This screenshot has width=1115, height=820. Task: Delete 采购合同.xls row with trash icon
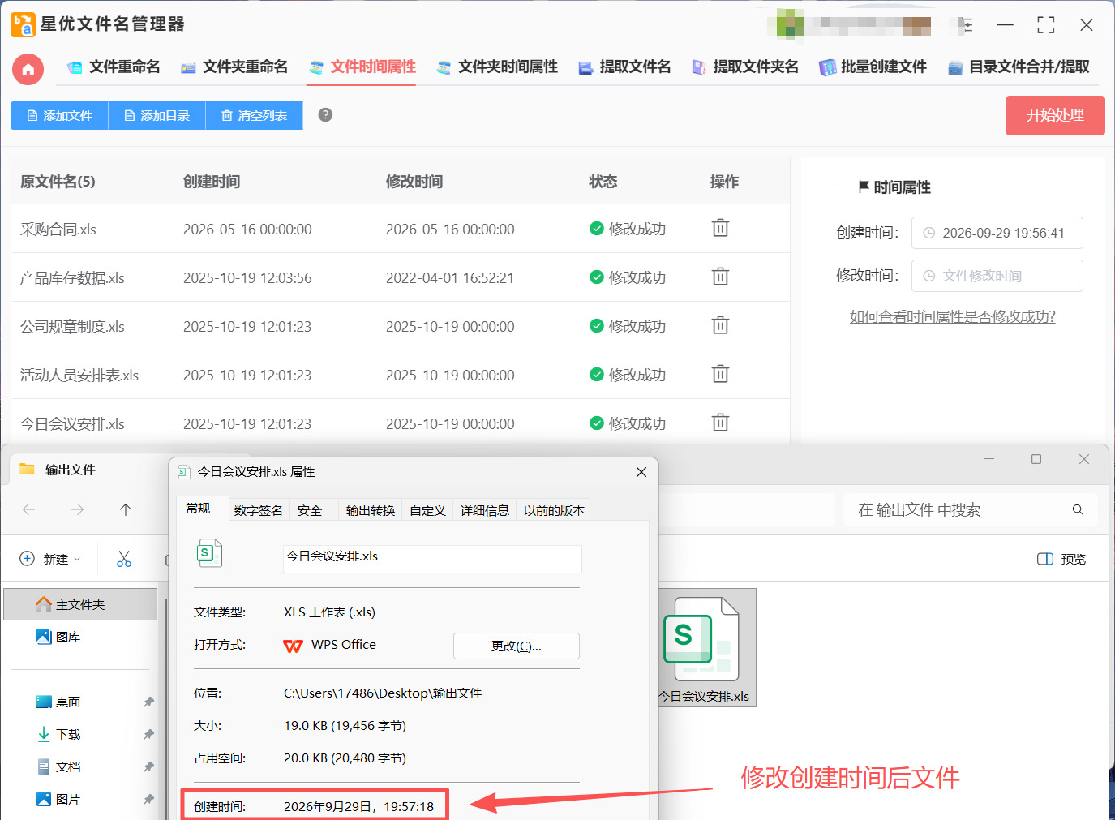point(720,228)
